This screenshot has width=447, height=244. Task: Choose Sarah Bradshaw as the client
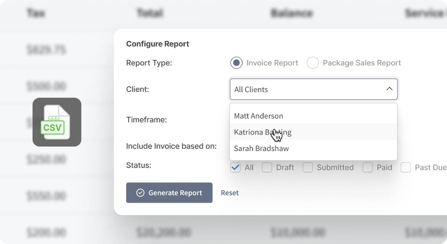[261, 148]
